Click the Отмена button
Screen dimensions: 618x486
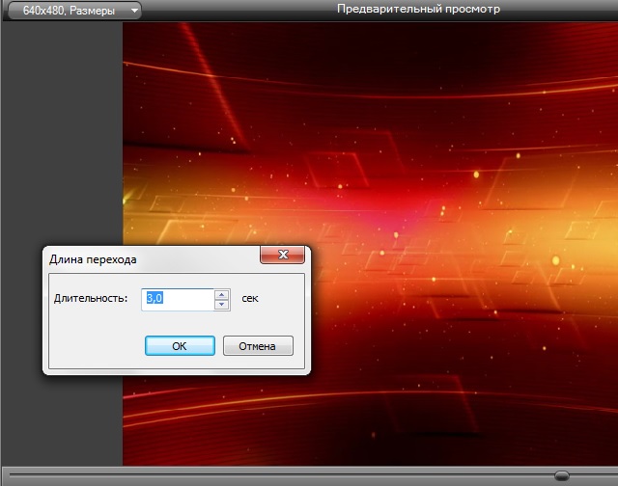[258, 346]
